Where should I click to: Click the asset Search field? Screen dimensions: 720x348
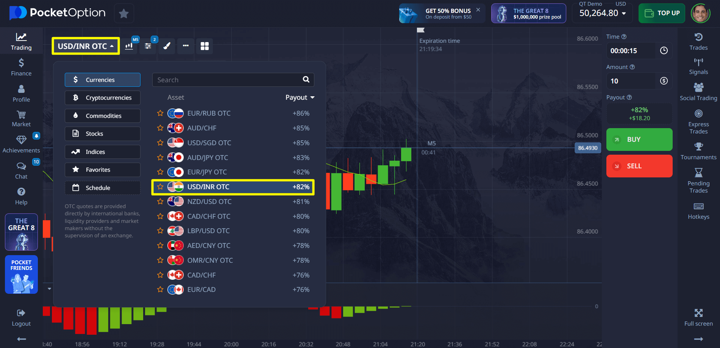(x=227, y=80)
